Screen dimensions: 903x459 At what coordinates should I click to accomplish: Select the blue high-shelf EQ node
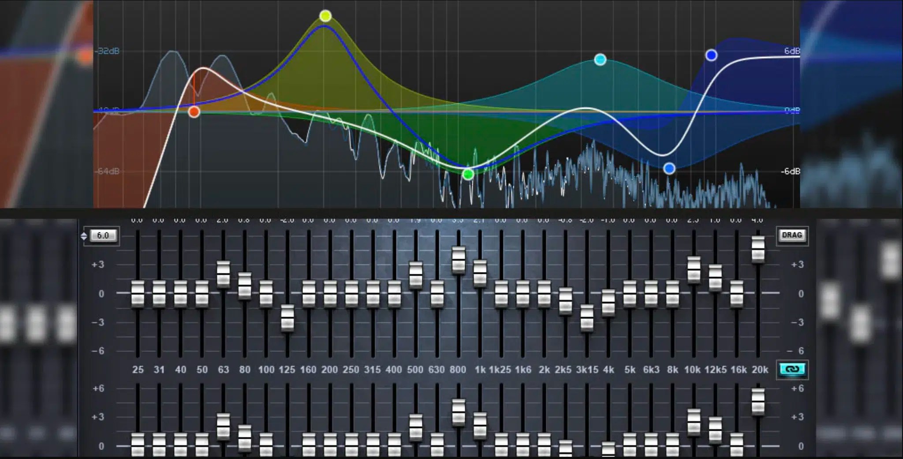(712, 55)
